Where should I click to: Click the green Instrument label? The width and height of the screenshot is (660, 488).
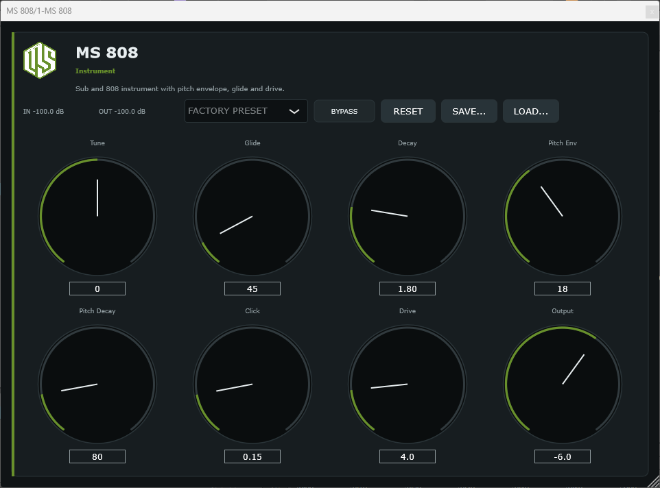coord(95,71)
